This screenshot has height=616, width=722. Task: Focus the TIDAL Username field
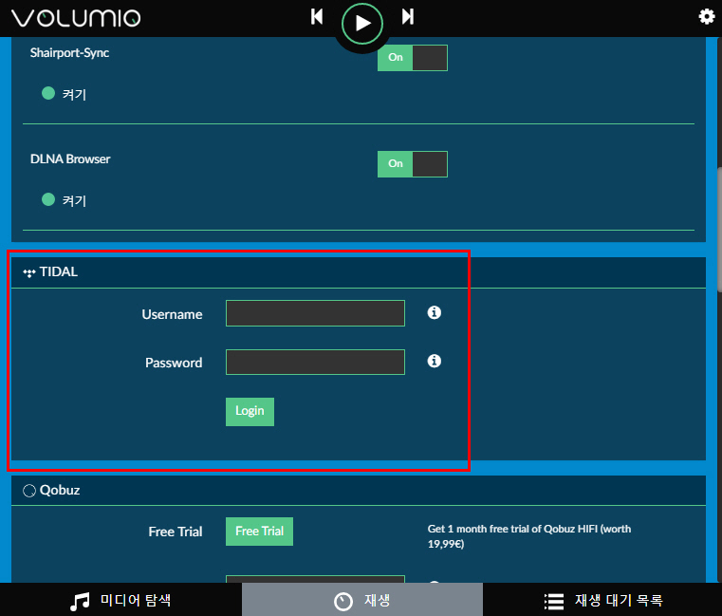click(315, 313)
